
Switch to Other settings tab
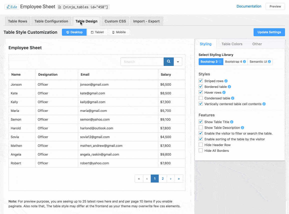(257, 44)
